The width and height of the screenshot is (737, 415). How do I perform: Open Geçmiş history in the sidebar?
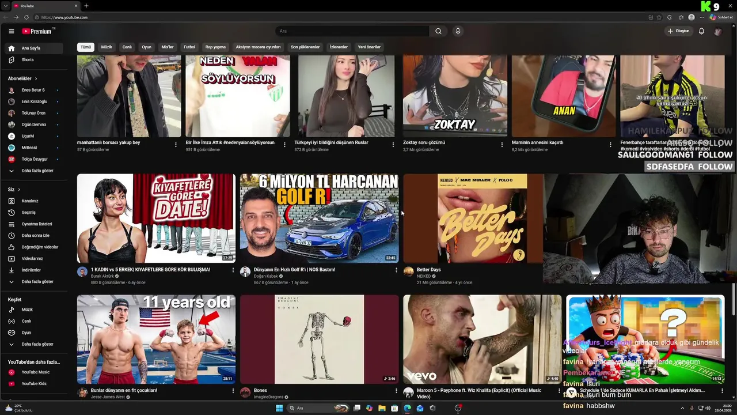click(35, 213)
